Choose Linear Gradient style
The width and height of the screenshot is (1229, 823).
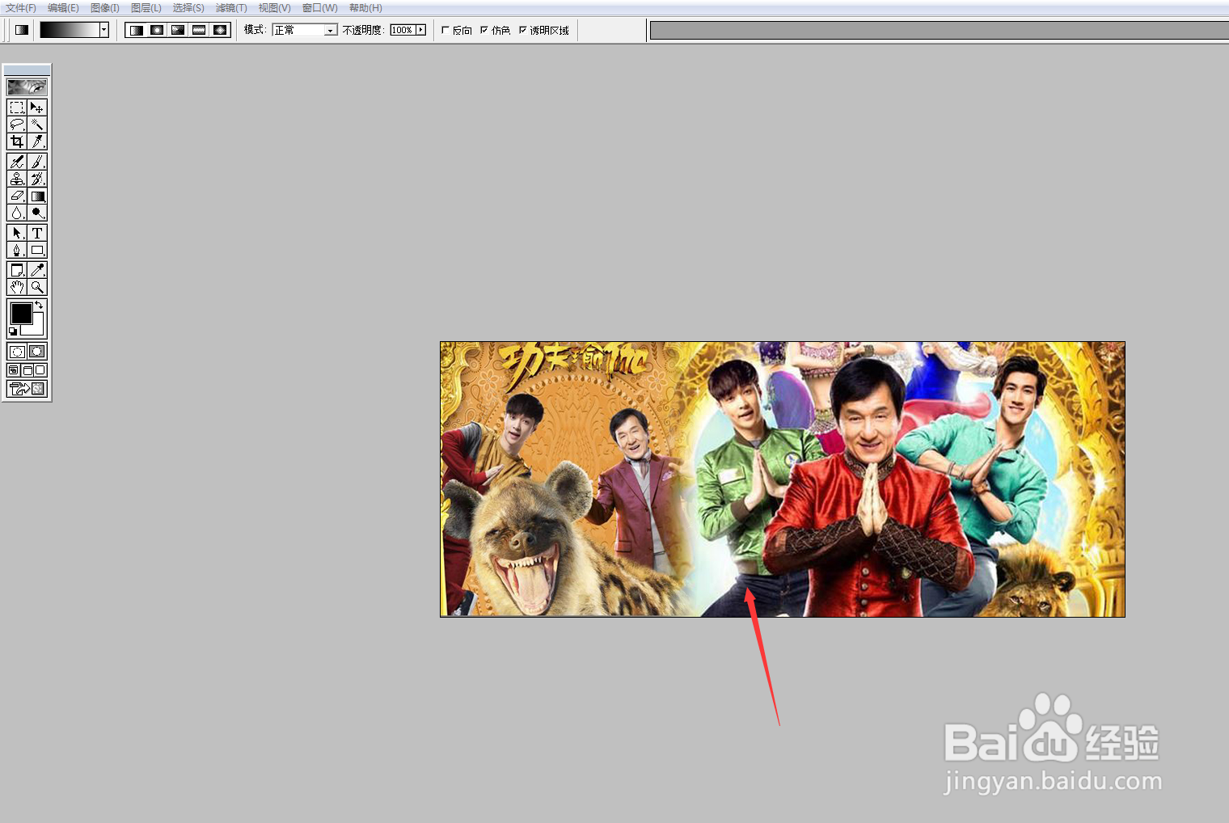136,30
